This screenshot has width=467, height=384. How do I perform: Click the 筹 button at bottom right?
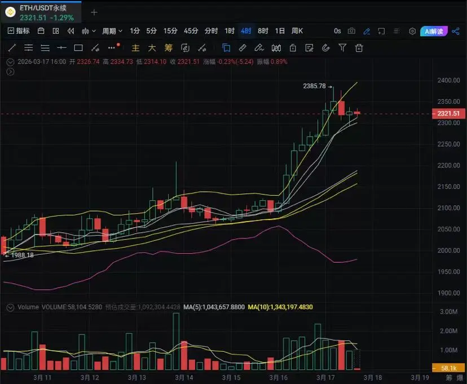point(448,378)
